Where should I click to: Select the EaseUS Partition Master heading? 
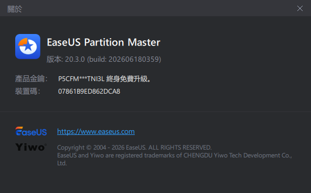point(103,42)
